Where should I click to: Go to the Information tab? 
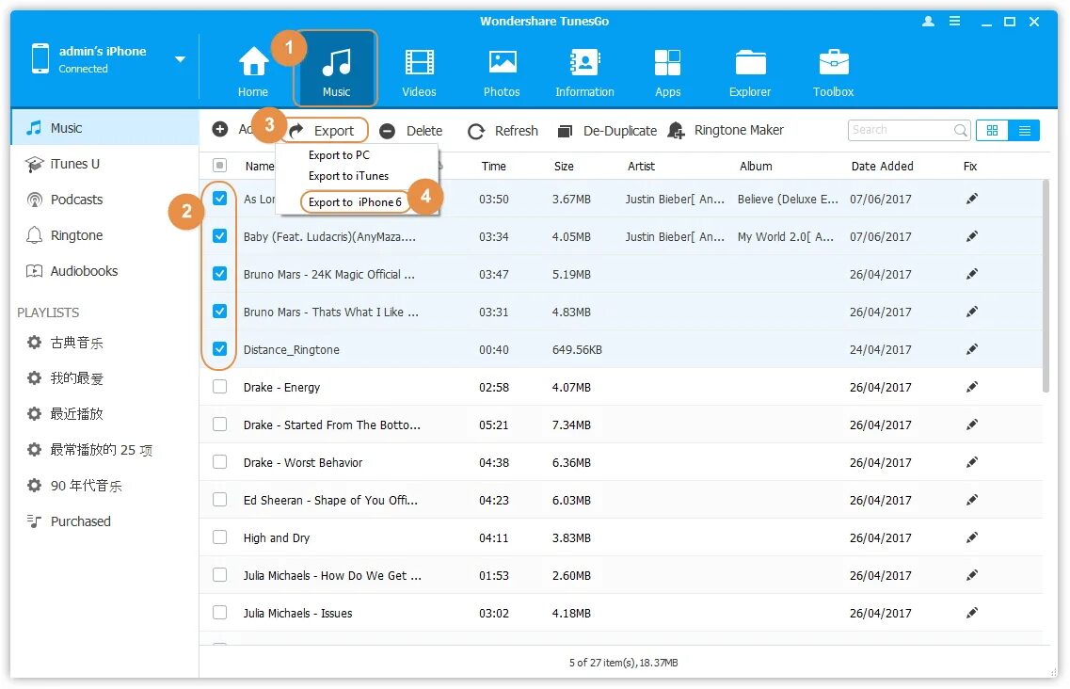584,71
